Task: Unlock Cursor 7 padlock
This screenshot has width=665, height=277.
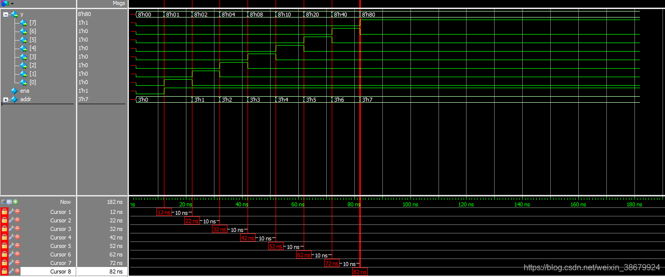Action: tap(5, 263)
